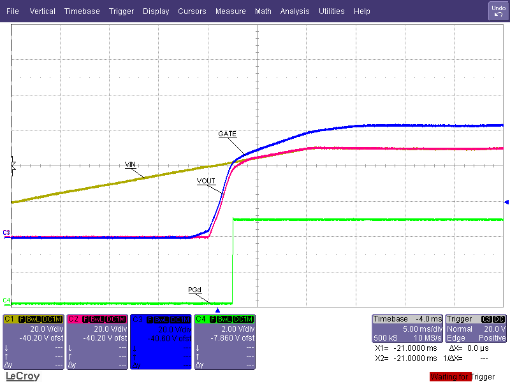Open the Trigger menu

click(x=121, y=11)
